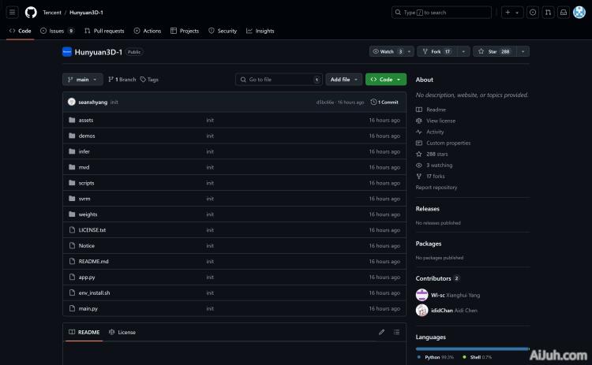The height and width of the screenshot is (365, 592).
Task: Open the weights folder
Action: coord(88,214)
